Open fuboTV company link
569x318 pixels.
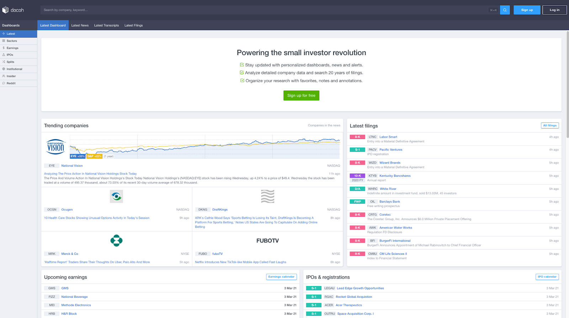[217, 254]
